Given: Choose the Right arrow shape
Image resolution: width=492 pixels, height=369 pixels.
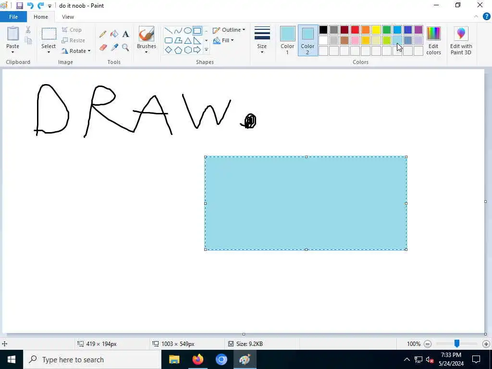Looking at the screenshot, I should pos(197,50).
